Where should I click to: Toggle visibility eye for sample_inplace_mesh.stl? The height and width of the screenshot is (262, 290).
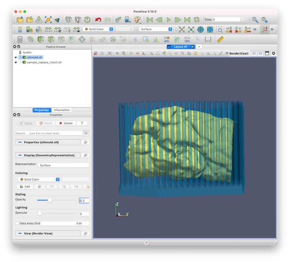pos(16,62)
